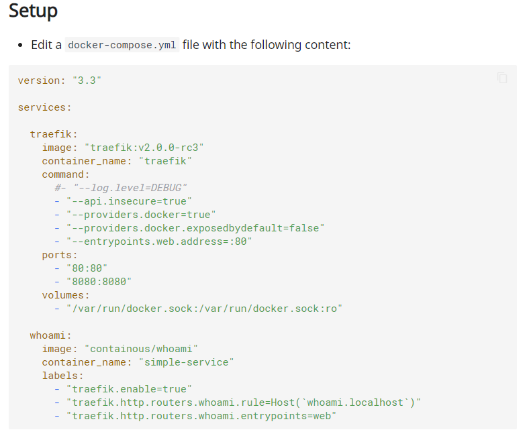Click the containous/whoami image string

[x=141, y=349]
